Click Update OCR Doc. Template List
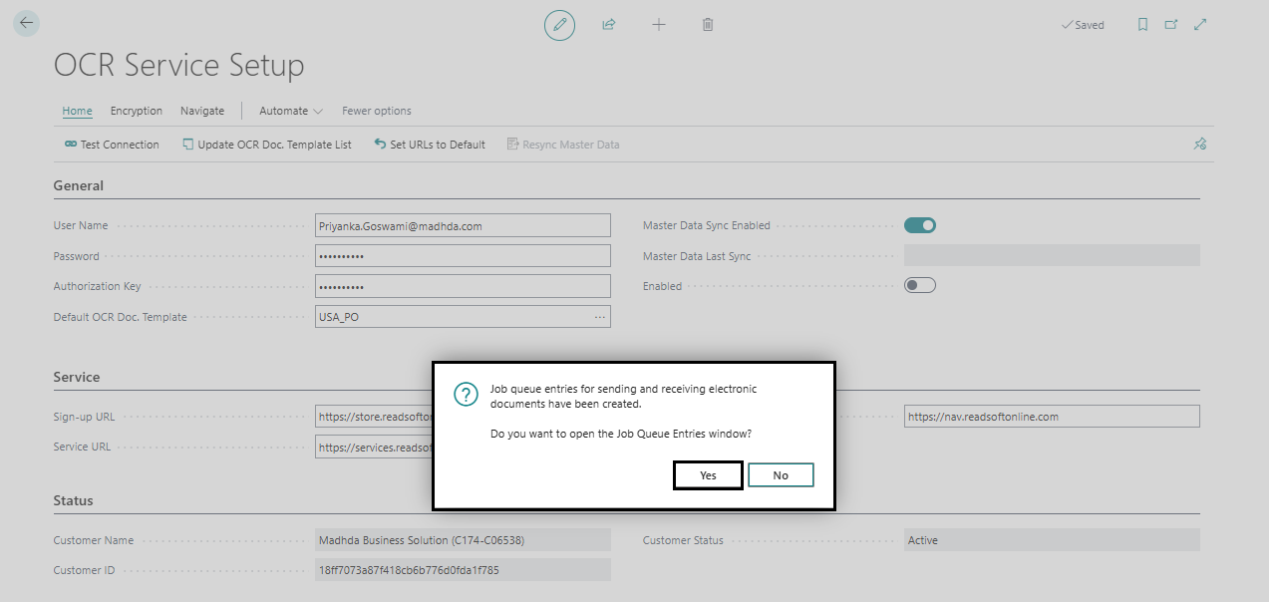 tap(267, 145)
